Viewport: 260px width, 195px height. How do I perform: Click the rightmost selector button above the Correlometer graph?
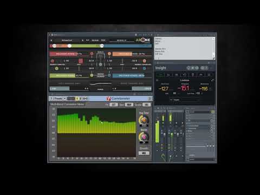(x=146, y=105)
